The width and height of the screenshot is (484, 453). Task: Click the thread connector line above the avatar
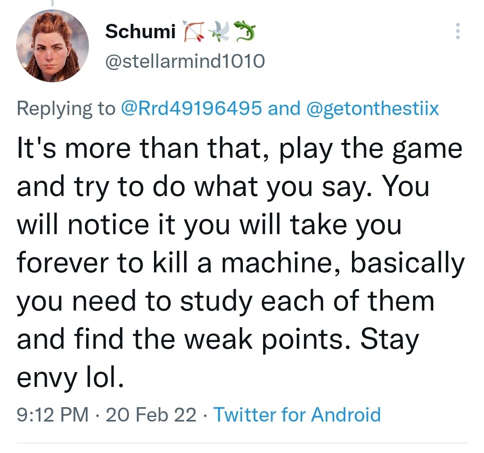pyautogui.click(x=53, y=4)
